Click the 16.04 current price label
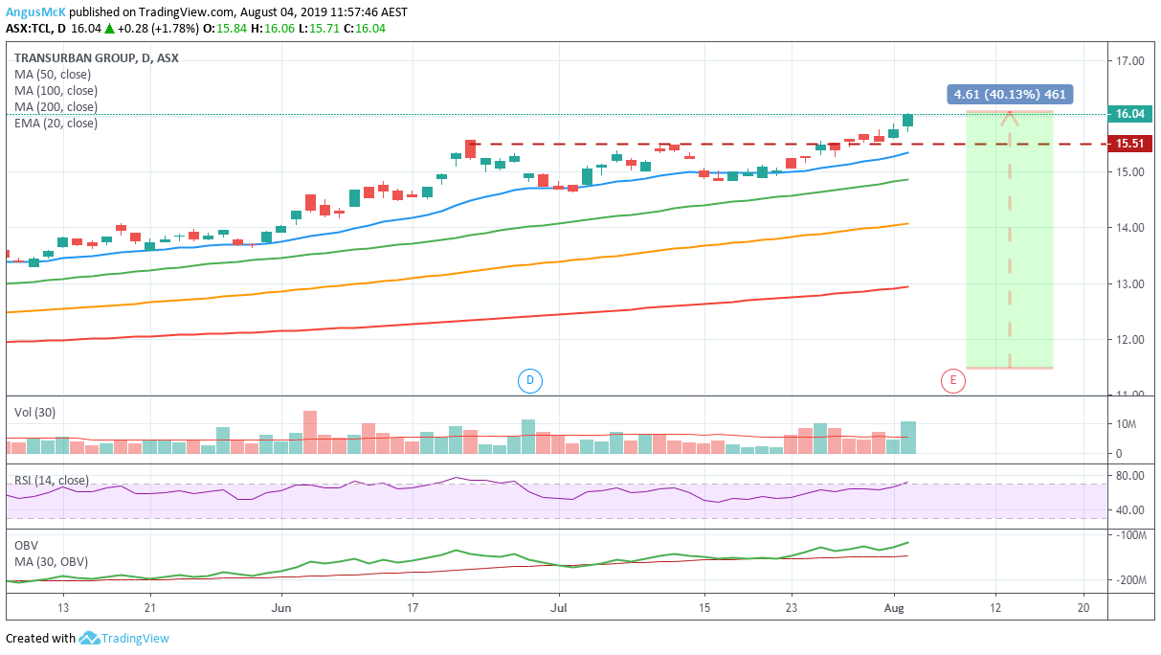 point(1130,114)
